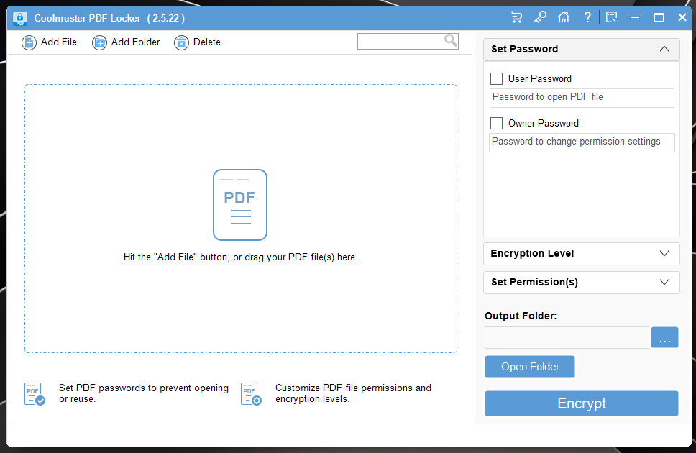Collapse the Set Password section
The width and height of the screenshot is (696, 453).
tap(582, 50)
